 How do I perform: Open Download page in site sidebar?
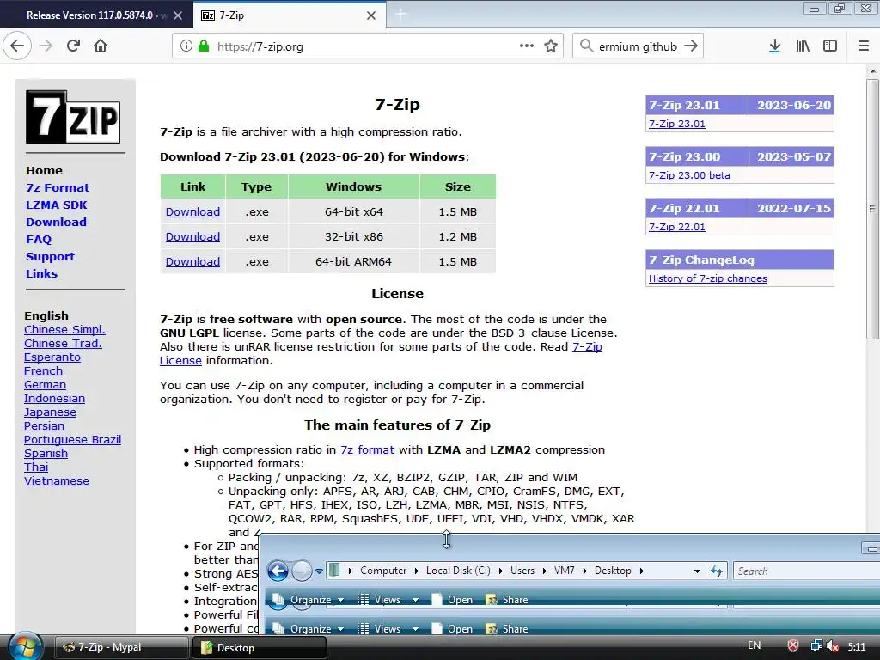(56, 223)
